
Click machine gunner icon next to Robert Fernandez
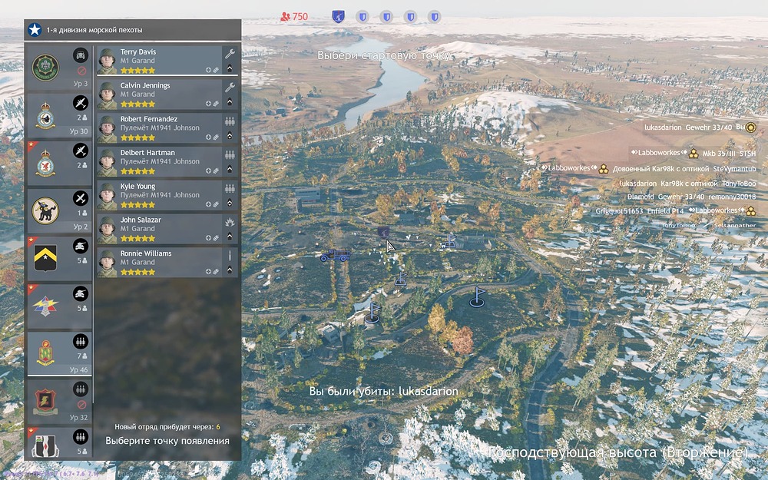[230, 121]
